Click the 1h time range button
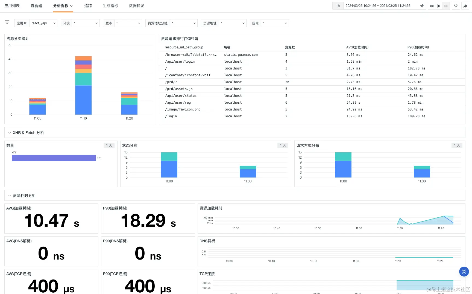The height and width of the screenshot is (294, 472). click(338, 6)
